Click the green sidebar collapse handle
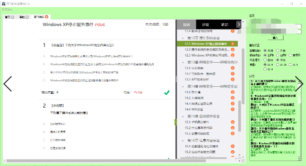The width and height of the screenshot is (306, 166). point(175,122)
